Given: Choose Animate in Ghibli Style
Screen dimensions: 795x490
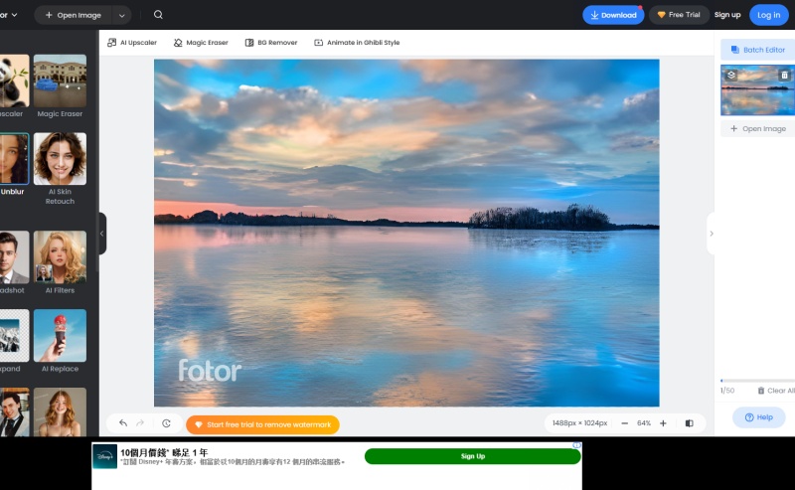Looking at the screenshot, I should pyautogui.click(x=357, y=43).
